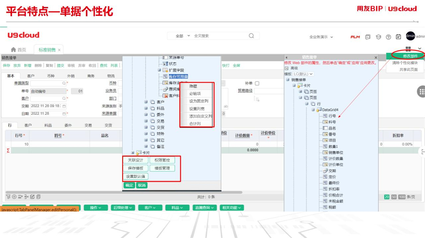
Task: Expand the 扩展字段 node
Action: coord(159,70)
